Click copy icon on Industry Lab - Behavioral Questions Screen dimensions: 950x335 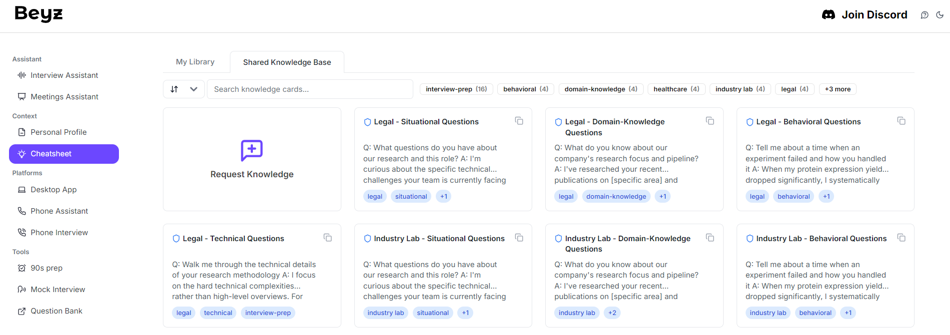(x=901, y=238)
